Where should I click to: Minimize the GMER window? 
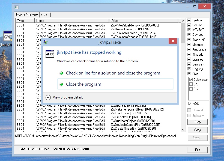pyautogui.click(x=187, y=7)
